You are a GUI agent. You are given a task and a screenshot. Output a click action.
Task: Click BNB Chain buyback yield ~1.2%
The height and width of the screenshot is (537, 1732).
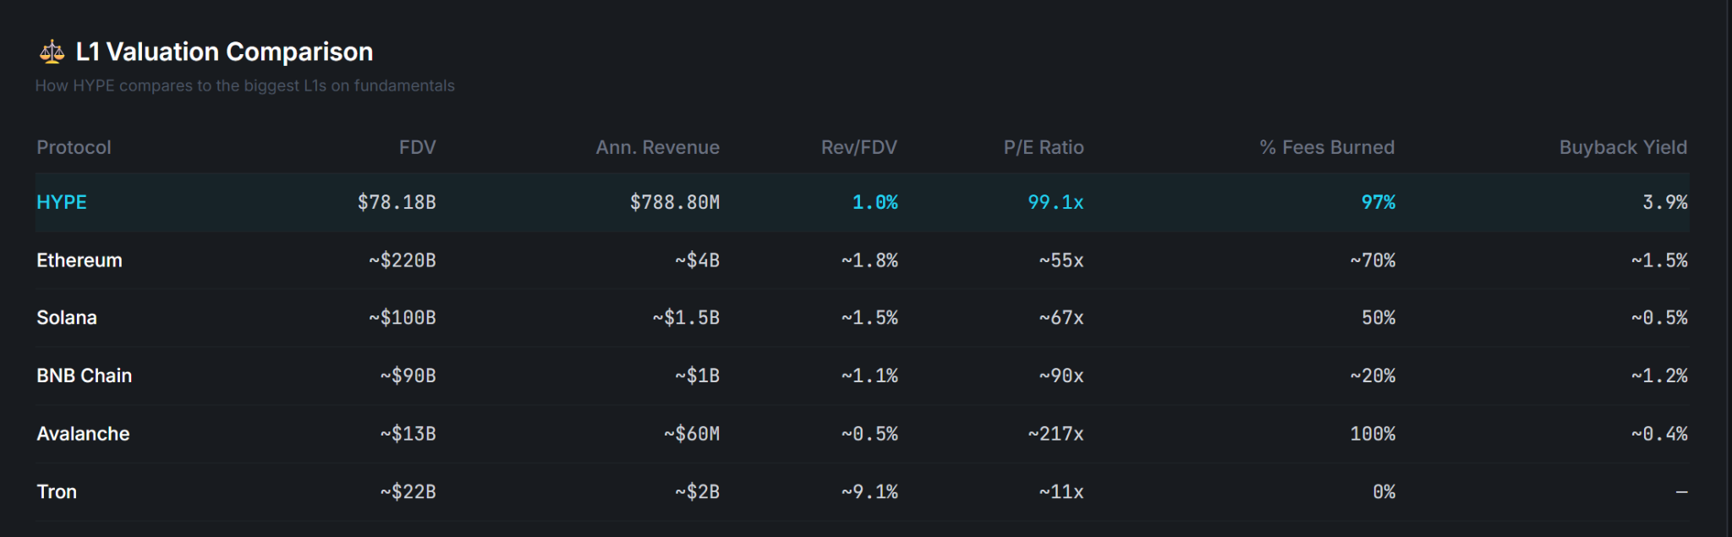1659,375
